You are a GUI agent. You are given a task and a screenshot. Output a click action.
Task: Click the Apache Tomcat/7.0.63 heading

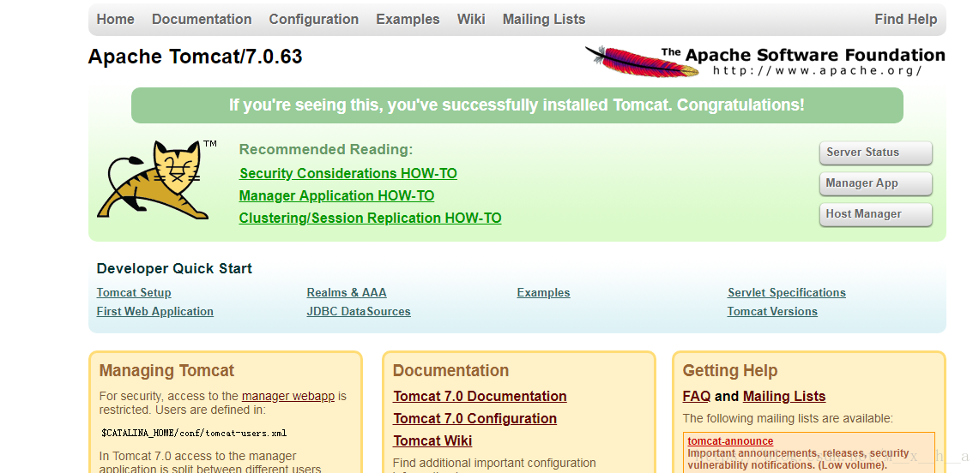click(196, 57)
